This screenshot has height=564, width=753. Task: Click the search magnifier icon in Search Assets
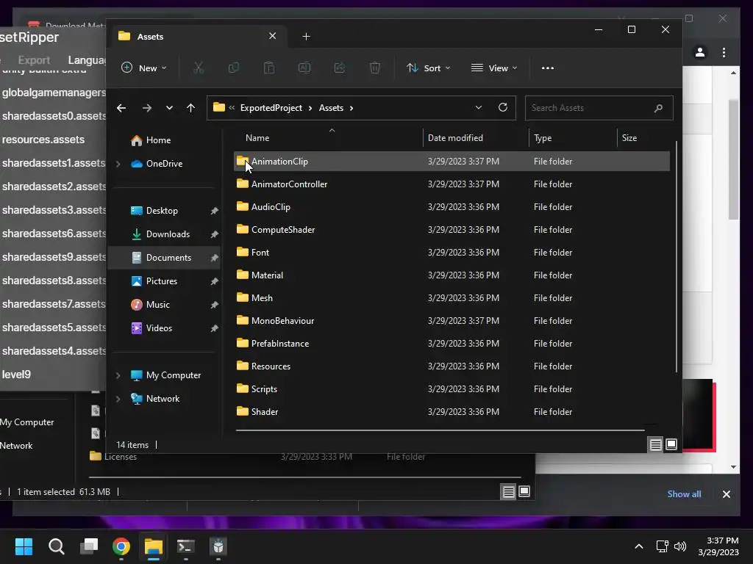[658, 109]
